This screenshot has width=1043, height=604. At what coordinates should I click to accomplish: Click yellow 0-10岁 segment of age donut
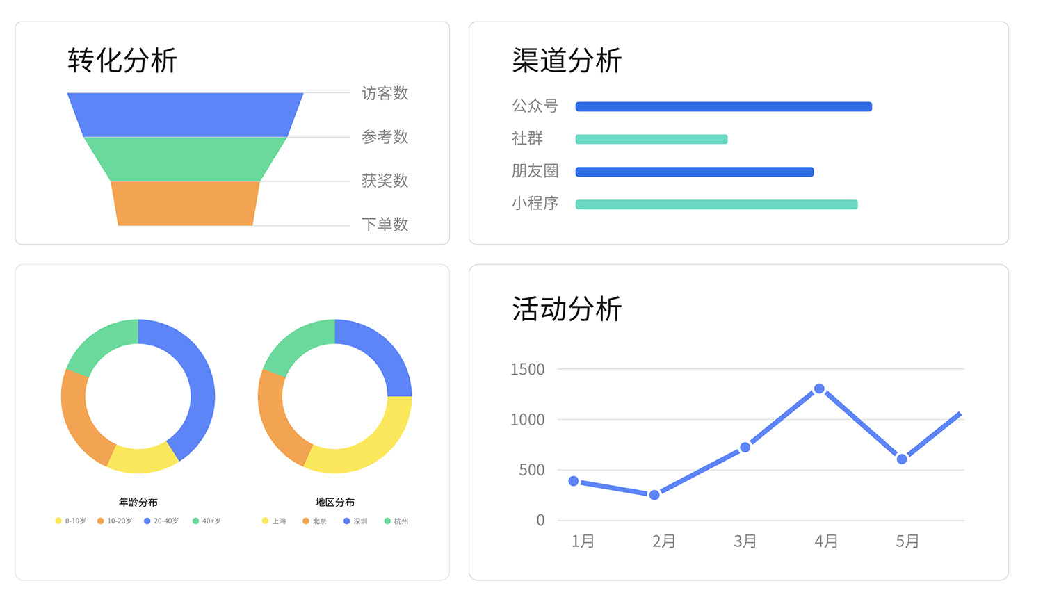(x=142, y=459)
